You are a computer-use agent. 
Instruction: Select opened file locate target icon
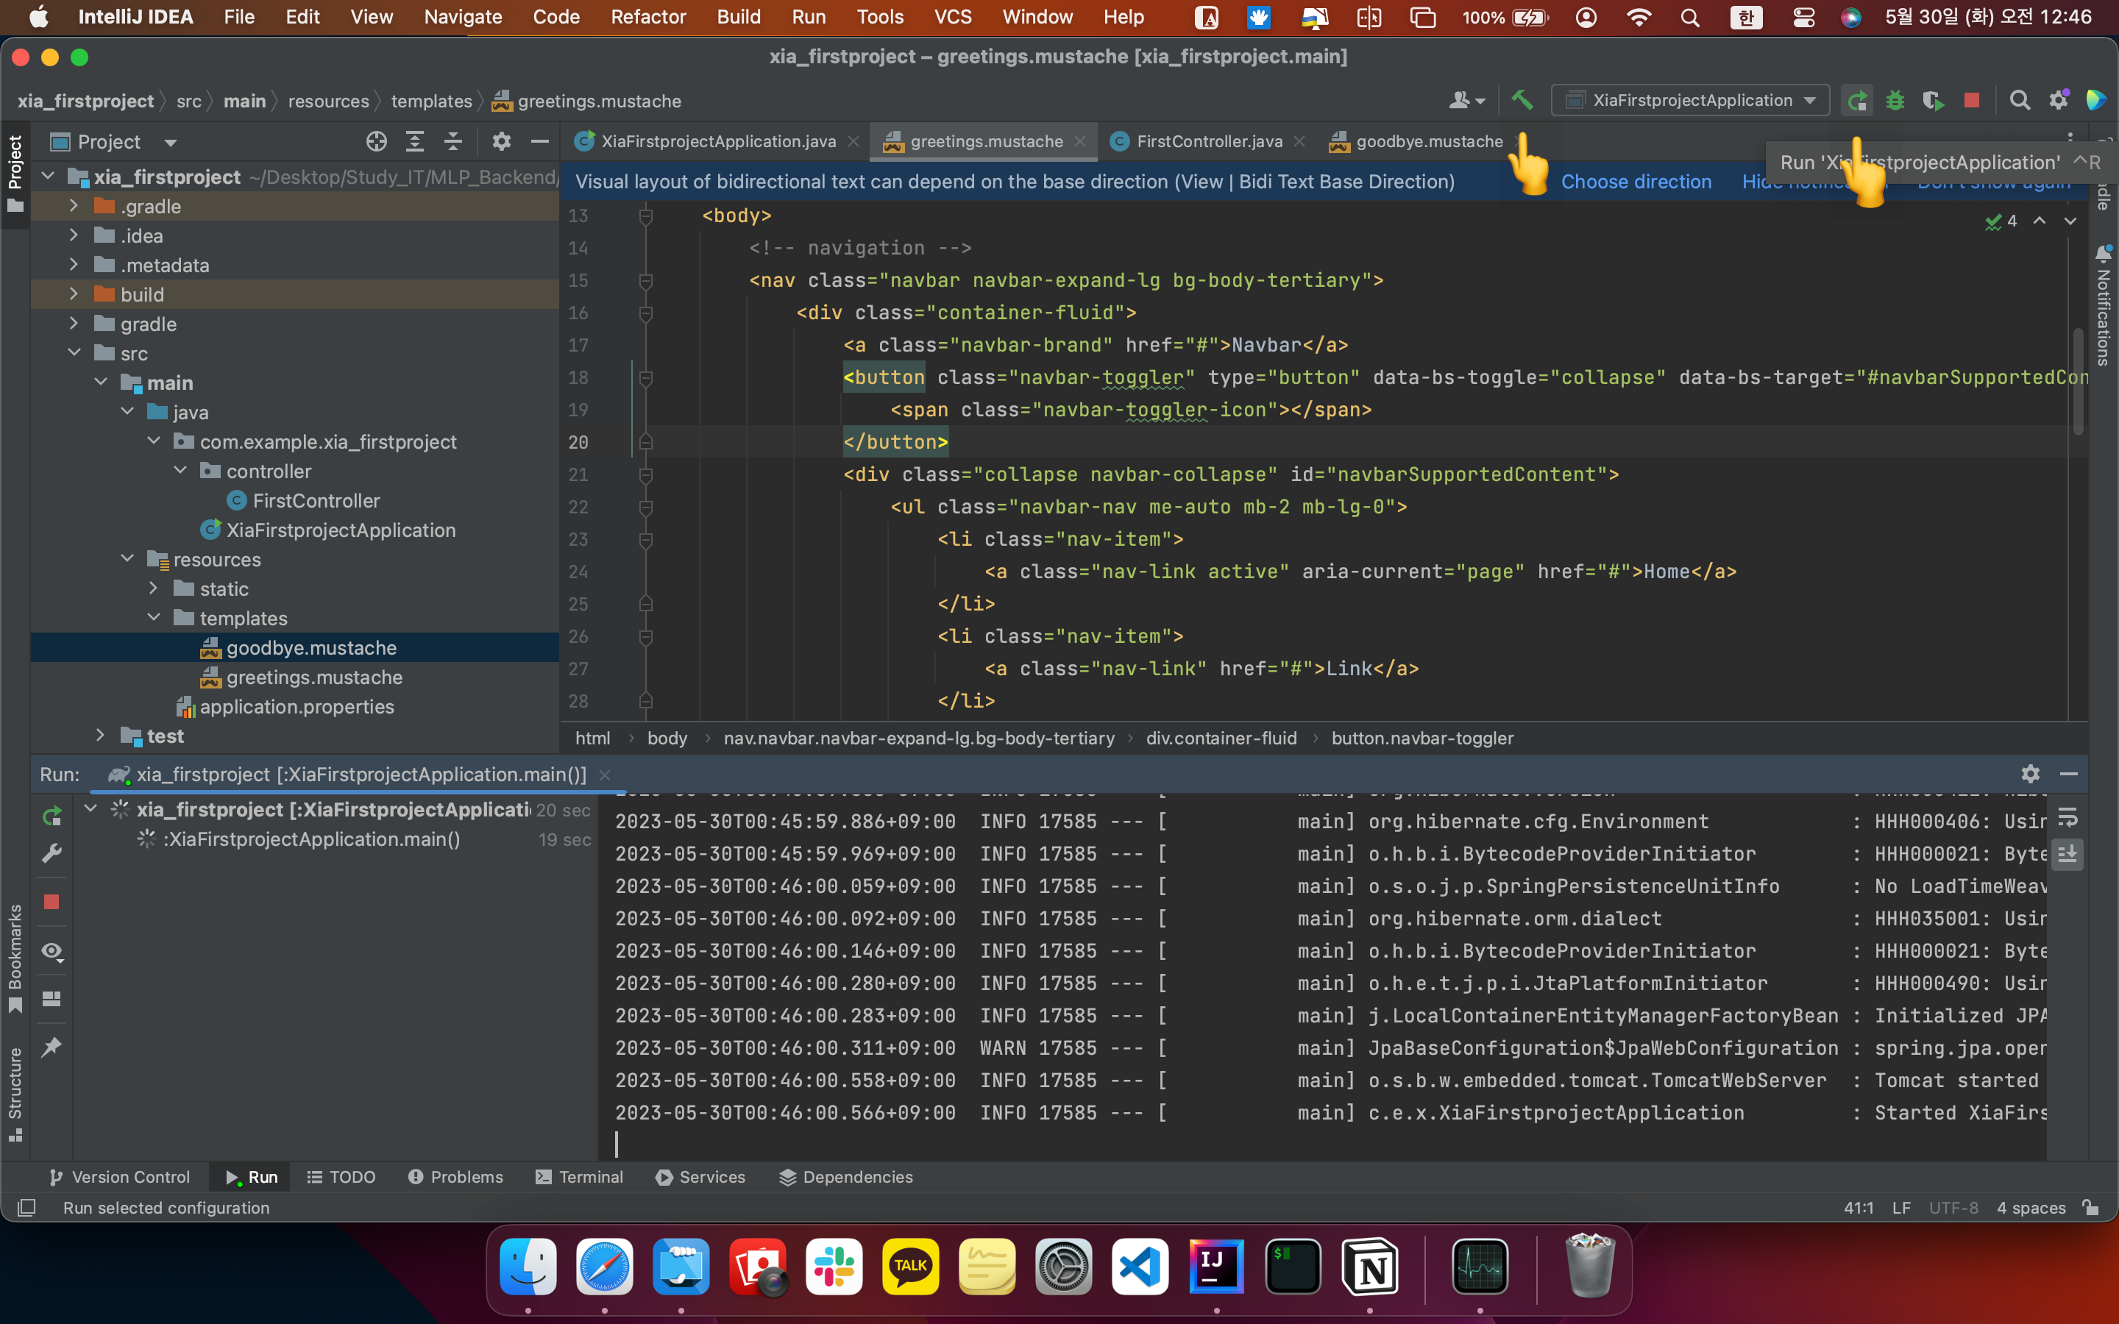(x=376, y=142)
